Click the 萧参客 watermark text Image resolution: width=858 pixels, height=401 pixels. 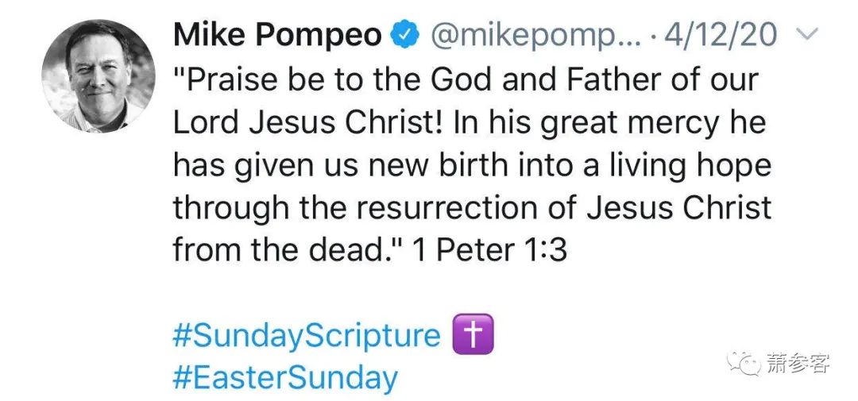798,364
